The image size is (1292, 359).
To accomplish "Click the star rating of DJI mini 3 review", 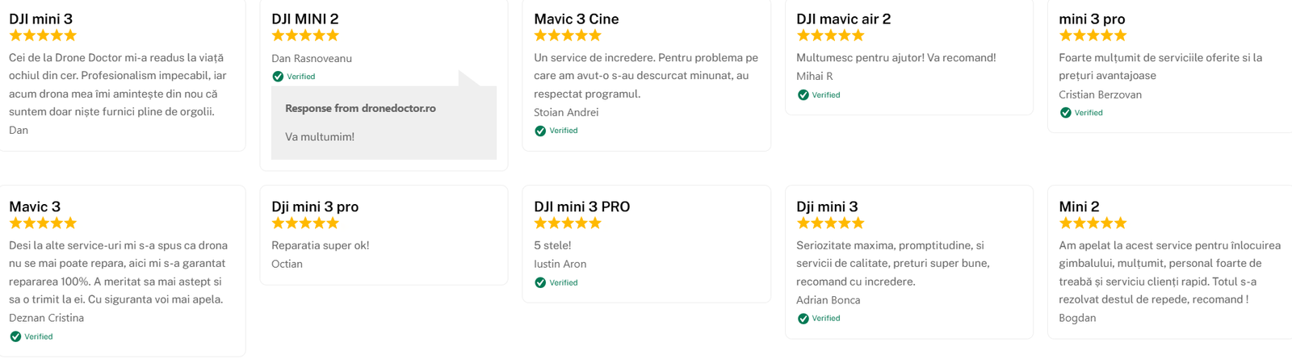I will 43,35.
